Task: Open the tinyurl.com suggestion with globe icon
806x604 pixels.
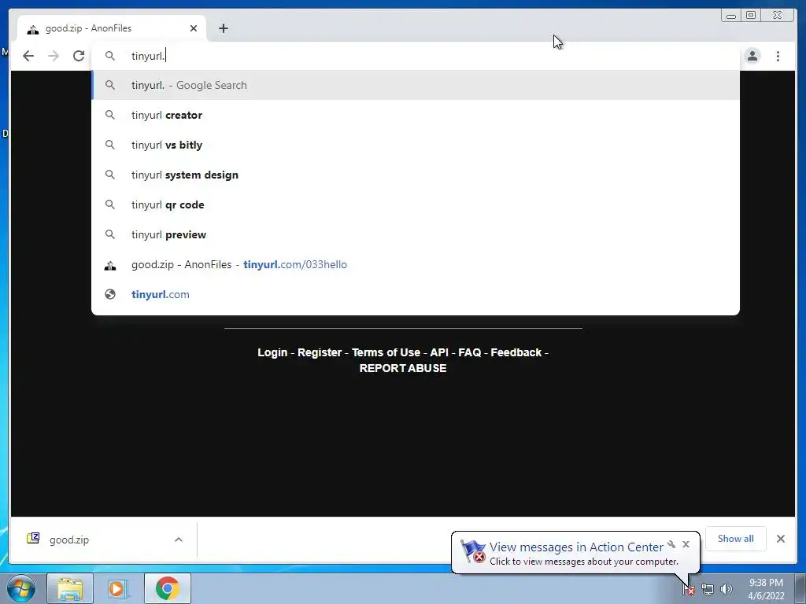Action: coord(416,294)
